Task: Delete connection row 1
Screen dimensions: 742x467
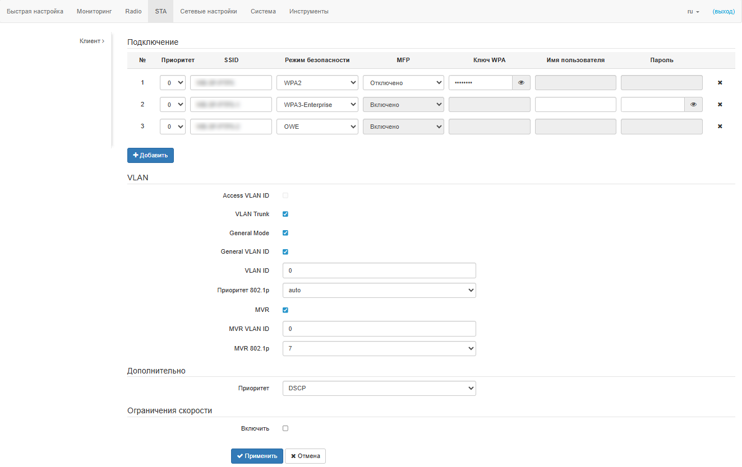Action: tap(720, 83)
